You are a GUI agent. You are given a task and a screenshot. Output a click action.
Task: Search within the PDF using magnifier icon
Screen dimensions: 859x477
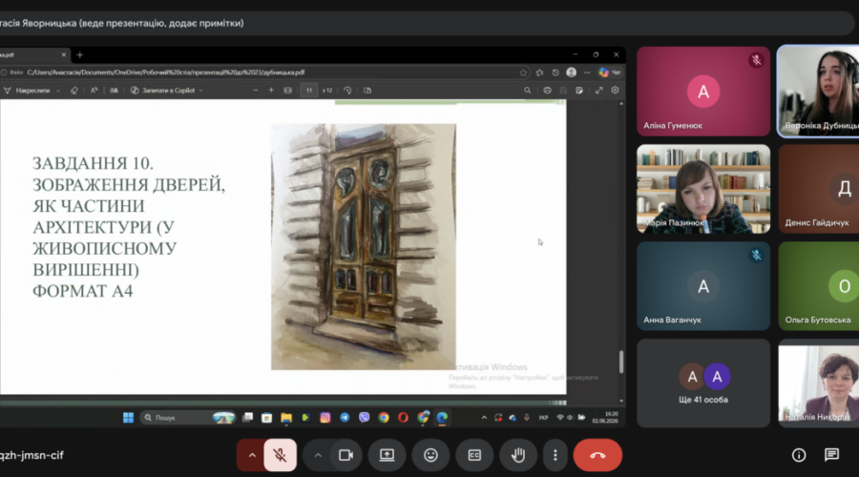pos(527,91)
